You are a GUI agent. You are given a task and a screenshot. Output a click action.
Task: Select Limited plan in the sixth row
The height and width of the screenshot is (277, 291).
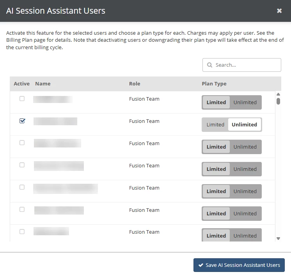[216, 214]
